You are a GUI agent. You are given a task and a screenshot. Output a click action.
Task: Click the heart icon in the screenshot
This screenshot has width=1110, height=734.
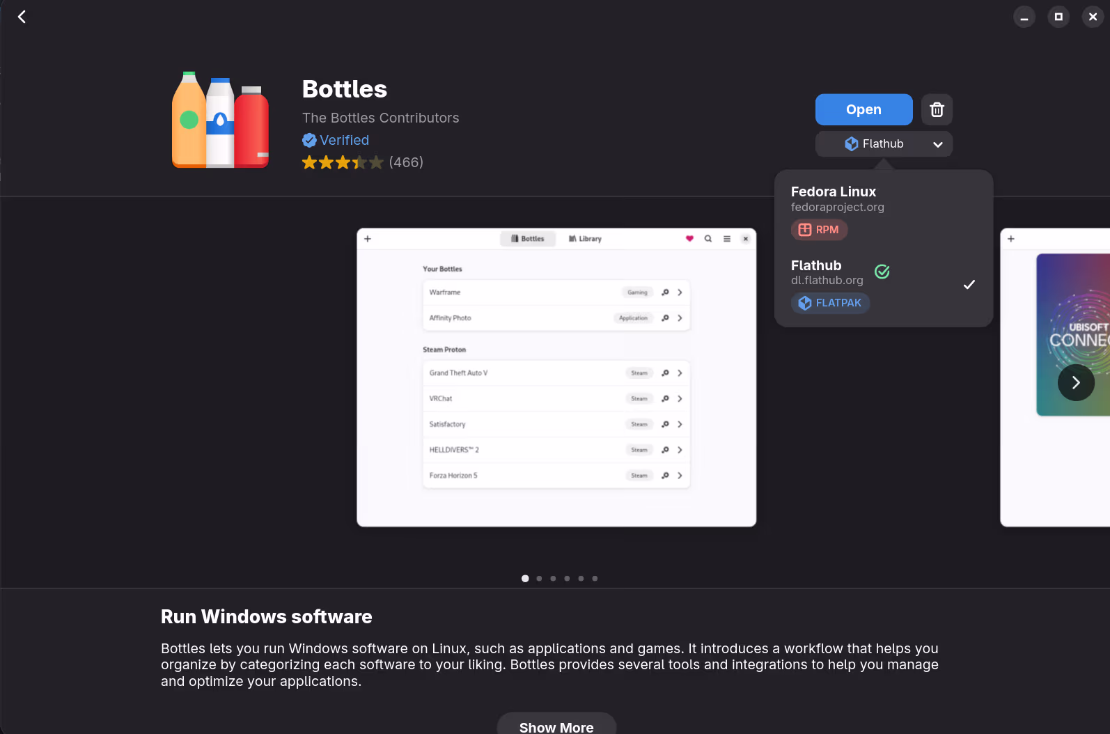689,239
